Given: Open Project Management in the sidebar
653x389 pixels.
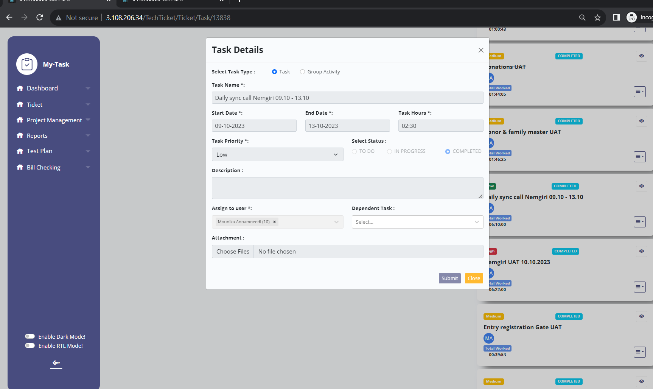Looking at the screenshot, I should [x=54, y=120].
